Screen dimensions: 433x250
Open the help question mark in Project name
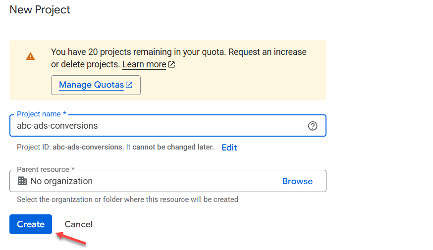313,126
